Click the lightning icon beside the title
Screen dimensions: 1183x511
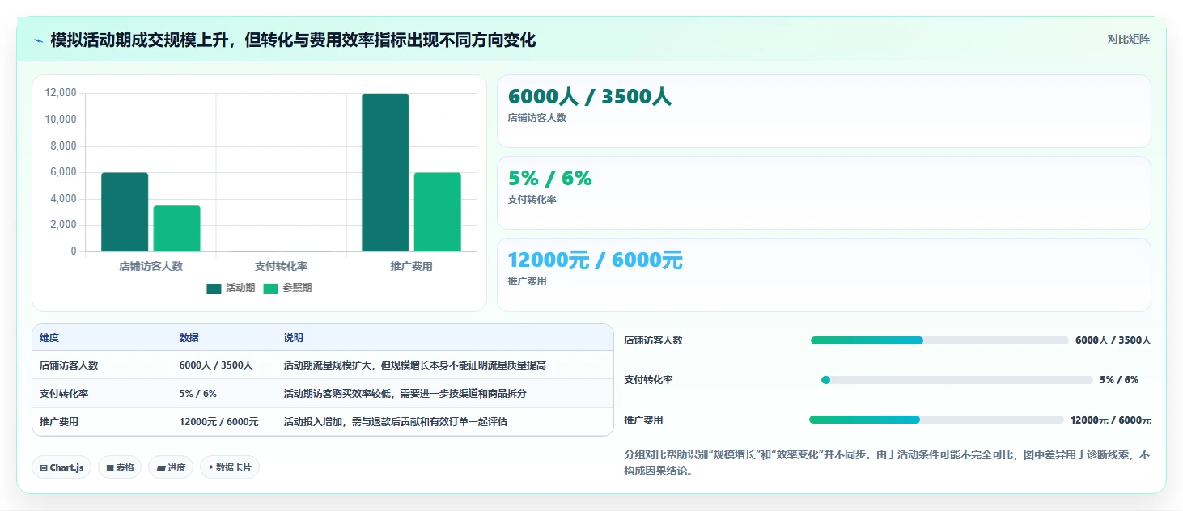pos(38,40)
